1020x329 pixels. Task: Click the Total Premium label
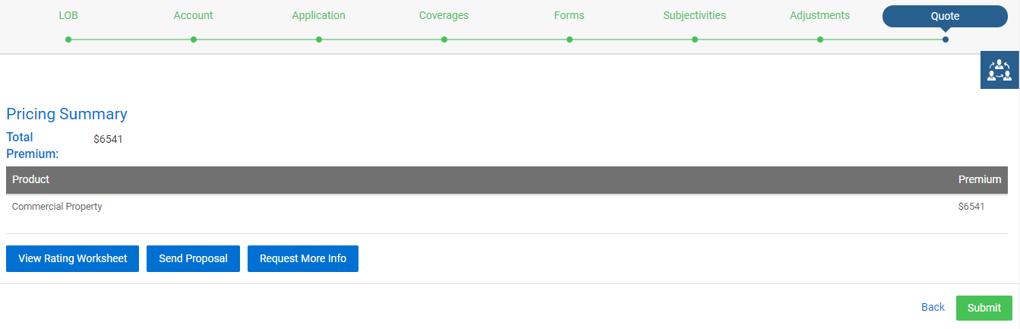click(x=32, y=145)
